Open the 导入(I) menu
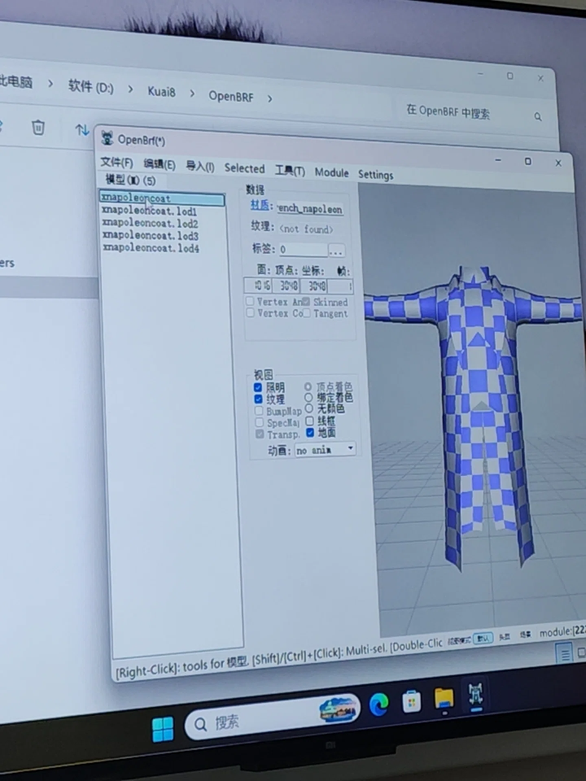The image size is (586, 781). (200, 166)
